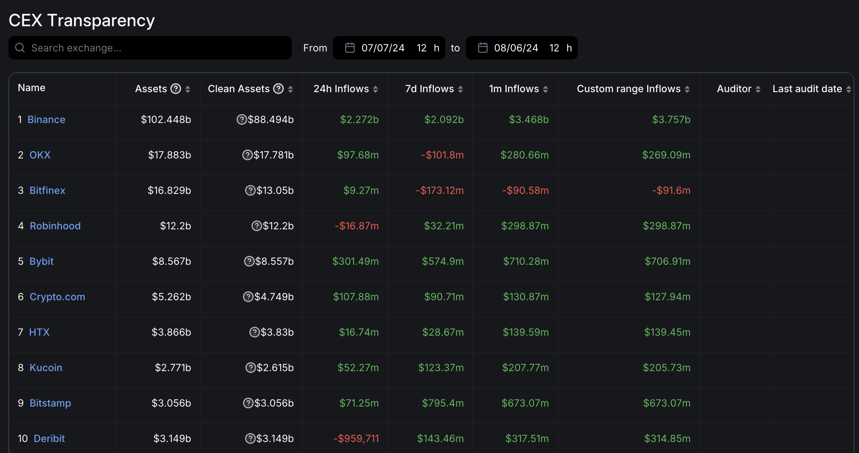The height and width of the screenshot is (453, 859).
Task: Open the To date calendar icon
Action: (483, 48)
